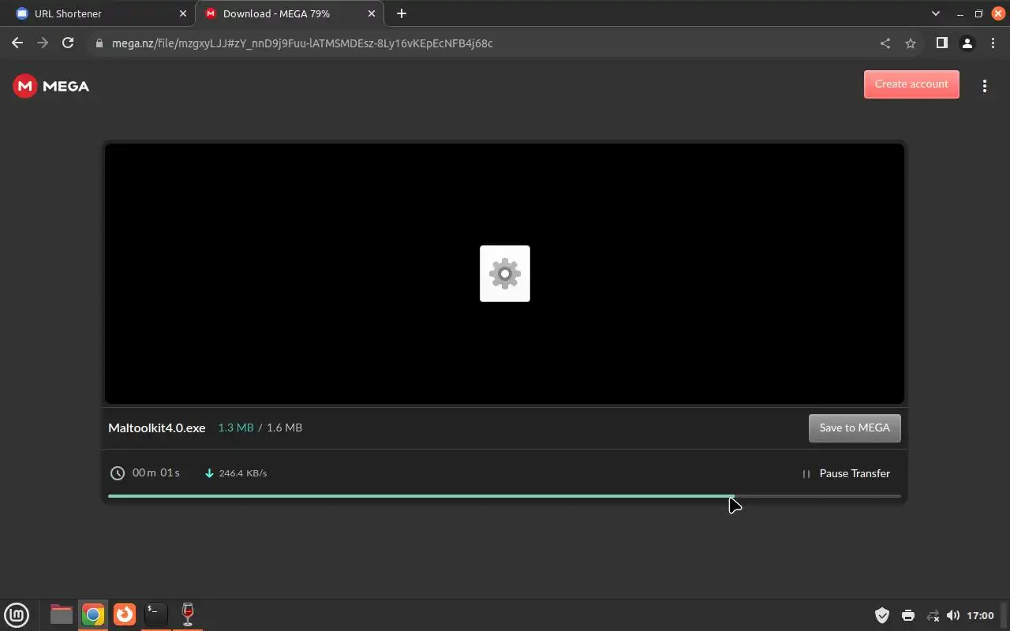1010x631 pixels.
Task: Close the URL Shortener tab
Action: click(x=183, y=13)
